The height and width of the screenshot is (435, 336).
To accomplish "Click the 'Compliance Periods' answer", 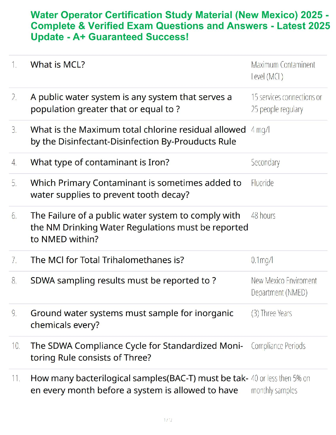I will coord(278,346).
